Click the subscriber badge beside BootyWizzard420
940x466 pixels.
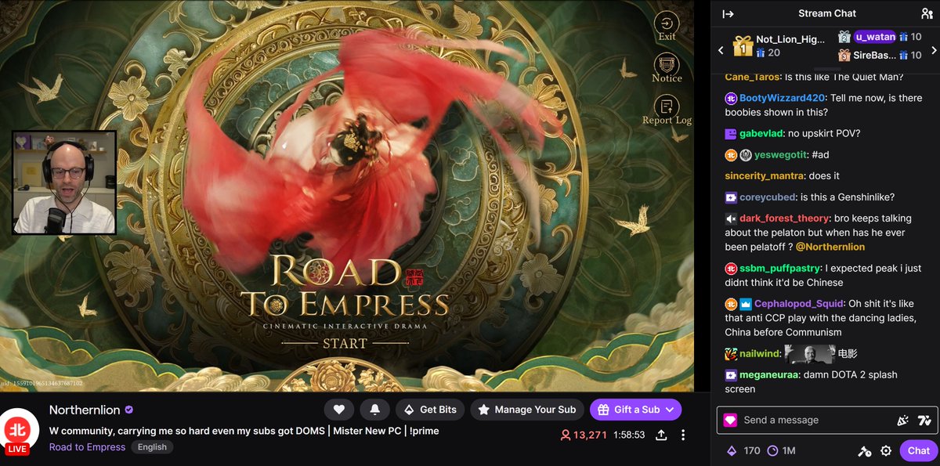pos(731,98)
